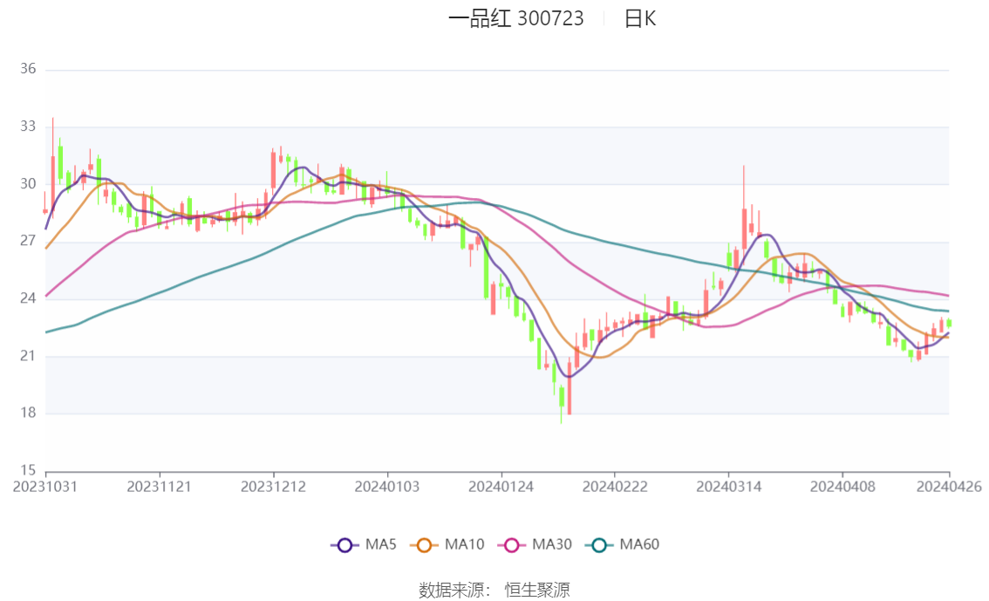Disable the MA60 series via its legend text
The height and width of the screenshot is (601, 989).
(638, 545)
